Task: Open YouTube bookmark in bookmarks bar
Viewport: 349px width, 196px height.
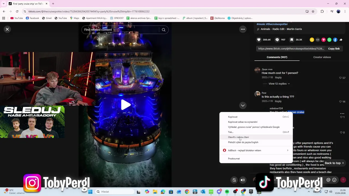Action: [x=17, y=18]
